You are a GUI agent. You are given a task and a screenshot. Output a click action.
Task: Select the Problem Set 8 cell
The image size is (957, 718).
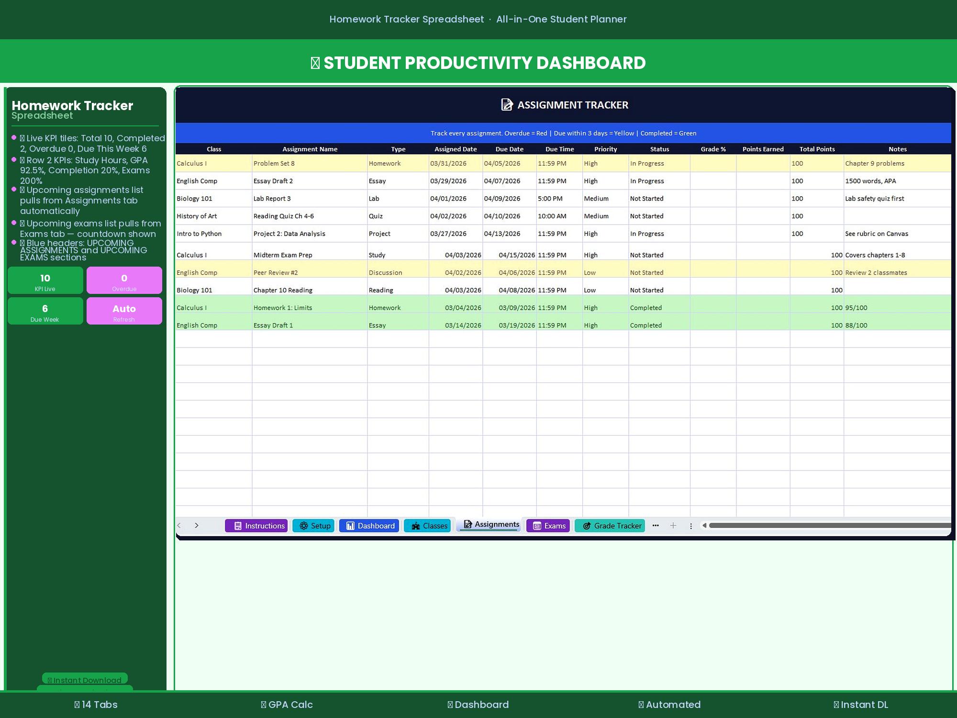click(310, 163)
